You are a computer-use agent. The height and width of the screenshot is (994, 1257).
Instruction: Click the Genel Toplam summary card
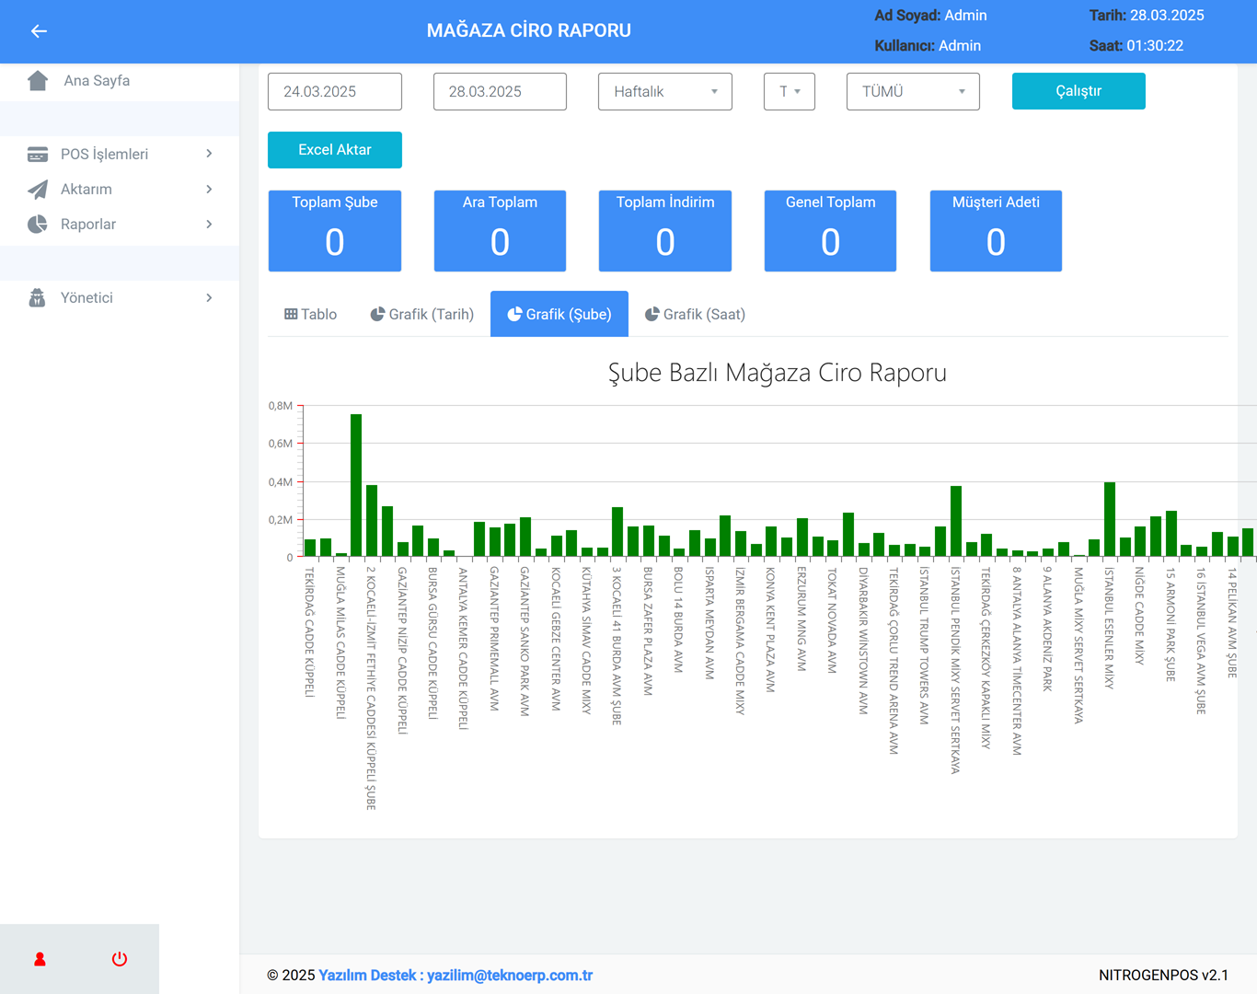point(830,231)
